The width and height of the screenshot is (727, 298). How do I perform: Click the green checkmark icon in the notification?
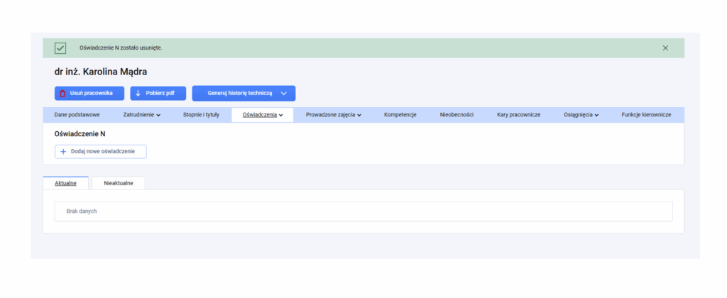tap(60, 48)
